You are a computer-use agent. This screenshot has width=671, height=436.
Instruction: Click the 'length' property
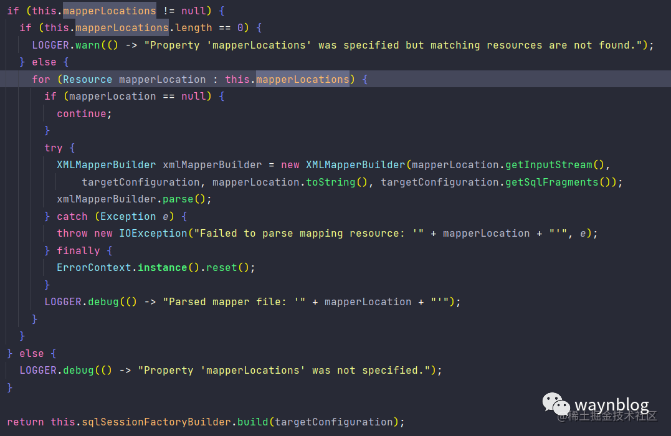[x=194, y=28]
